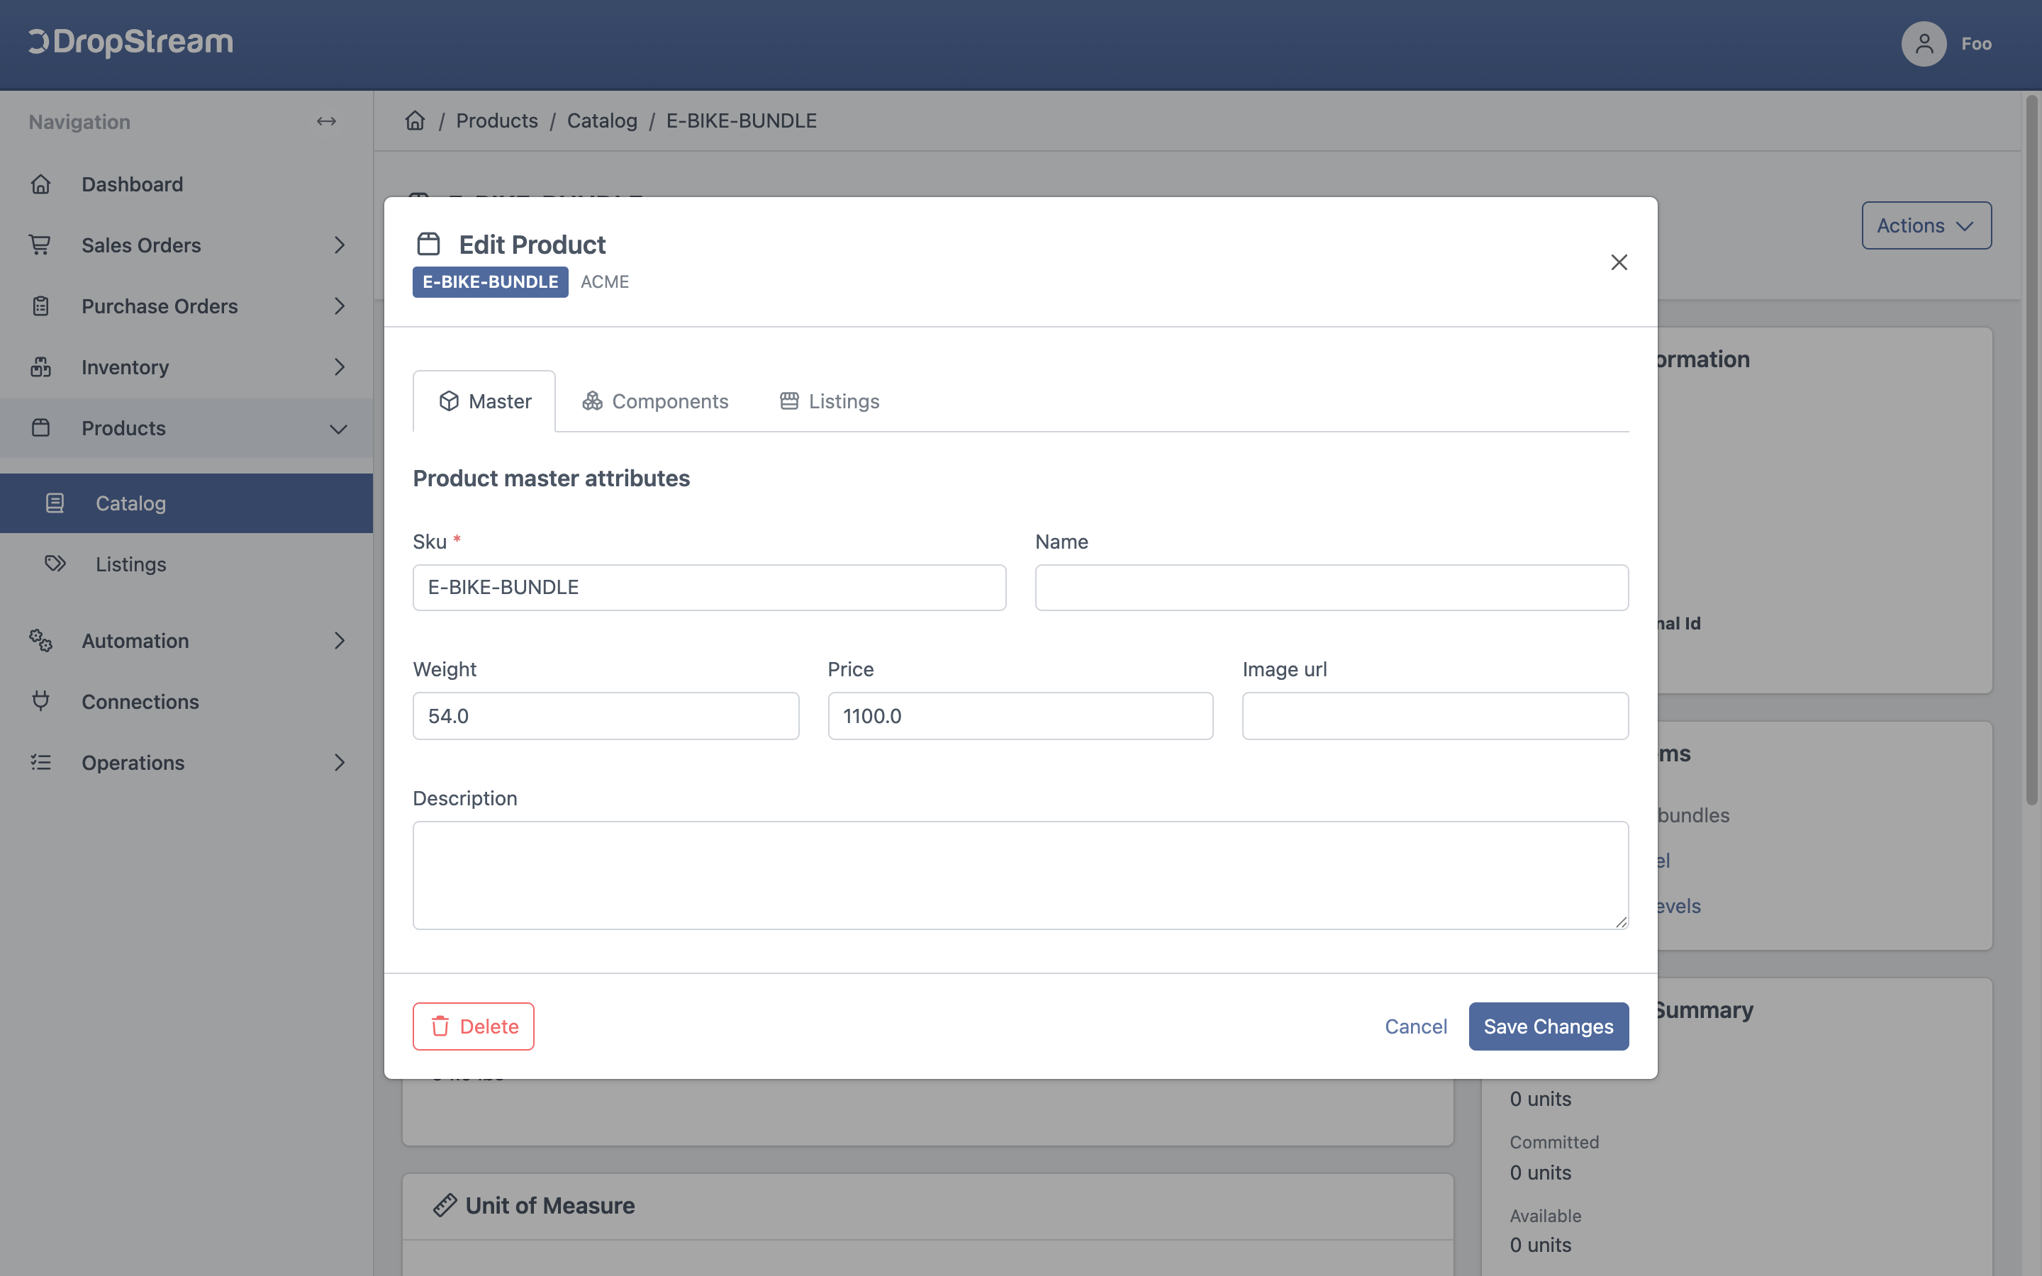Open the Actions dropdown
Image resolution: width=2042 pixels, height=1276 pixels.
1926,225
